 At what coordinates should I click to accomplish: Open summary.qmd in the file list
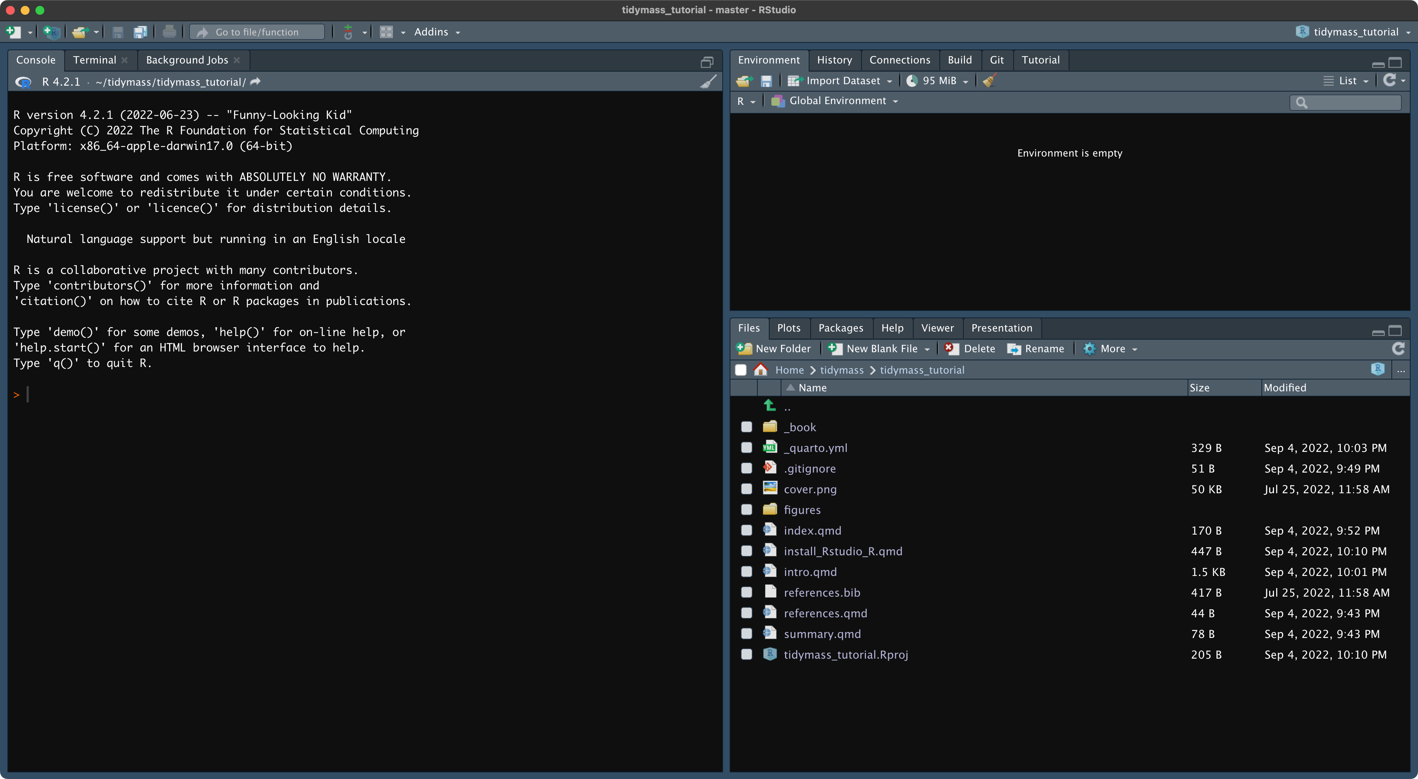822,634
